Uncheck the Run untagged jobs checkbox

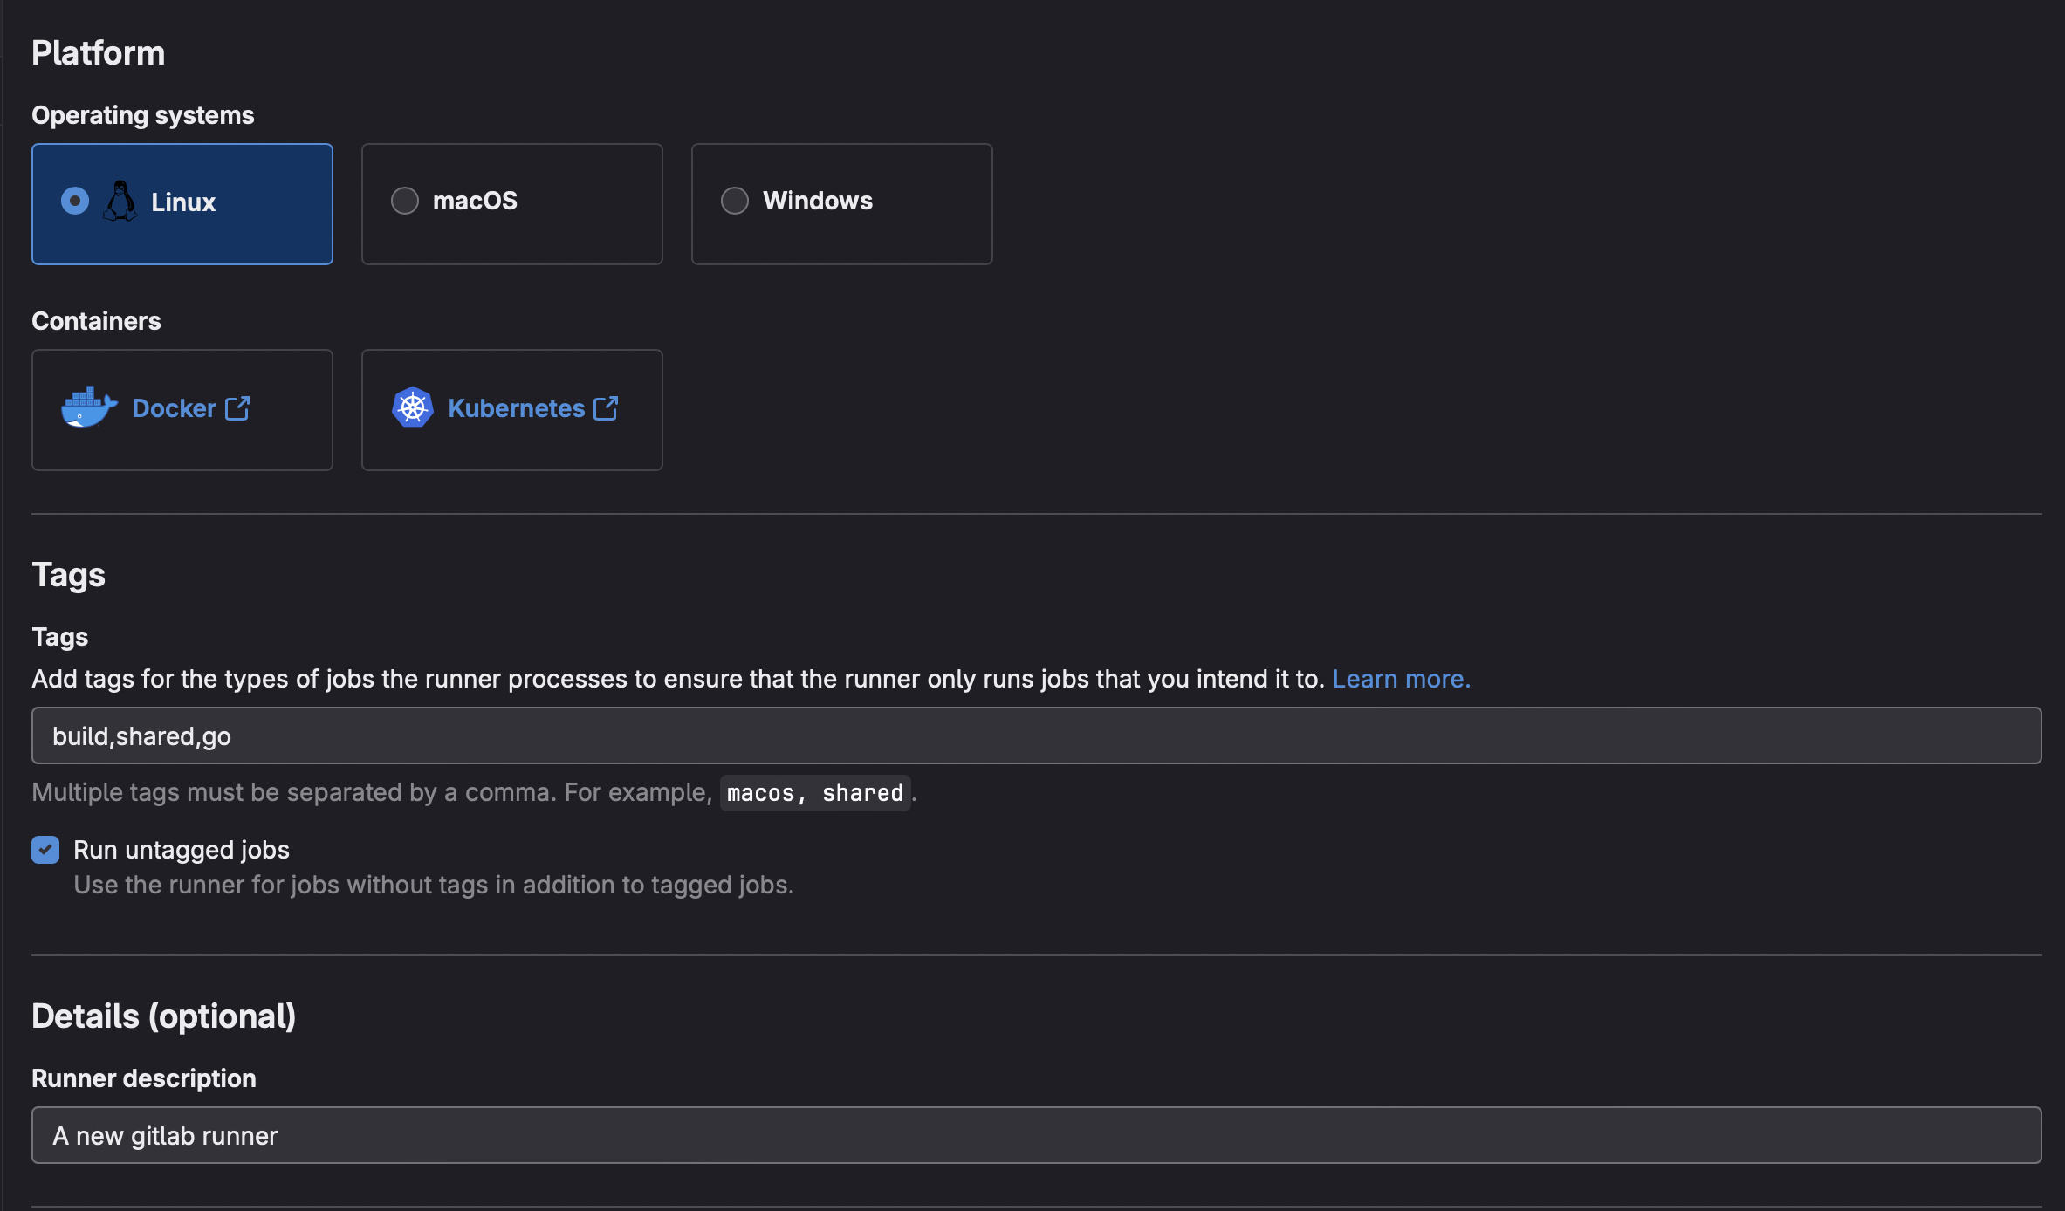45,850
